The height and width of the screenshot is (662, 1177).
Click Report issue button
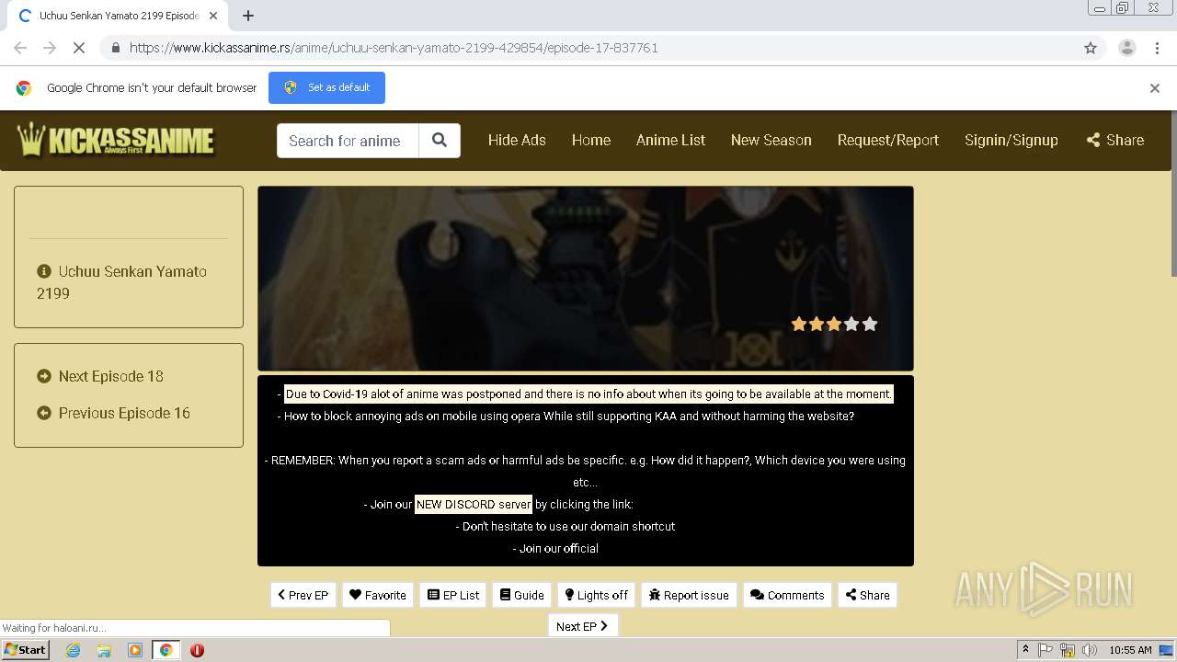pyautogui.click(x=690, y=595)
